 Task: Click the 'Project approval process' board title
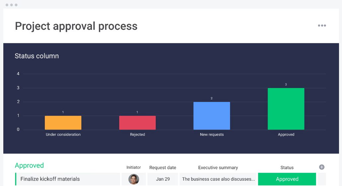point(76,26)
